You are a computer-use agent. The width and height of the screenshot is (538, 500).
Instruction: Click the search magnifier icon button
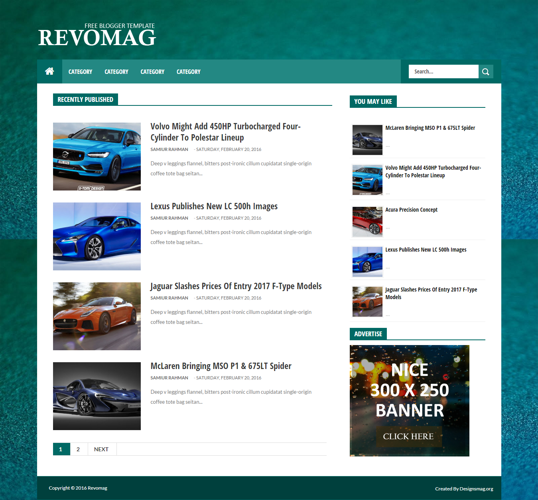[486, 71]
